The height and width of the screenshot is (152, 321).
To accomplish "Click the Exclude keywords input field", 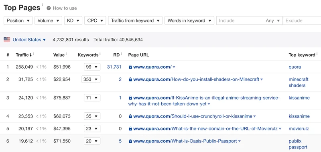I will click(302, 20).
